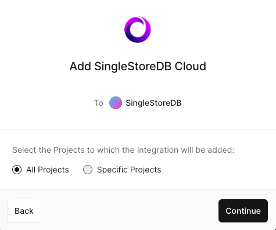Image resolution: width=276 pixels, height=230 pixels.
Task: Choose the Specific Projects radio button
Action: click(x=88, y=170)
